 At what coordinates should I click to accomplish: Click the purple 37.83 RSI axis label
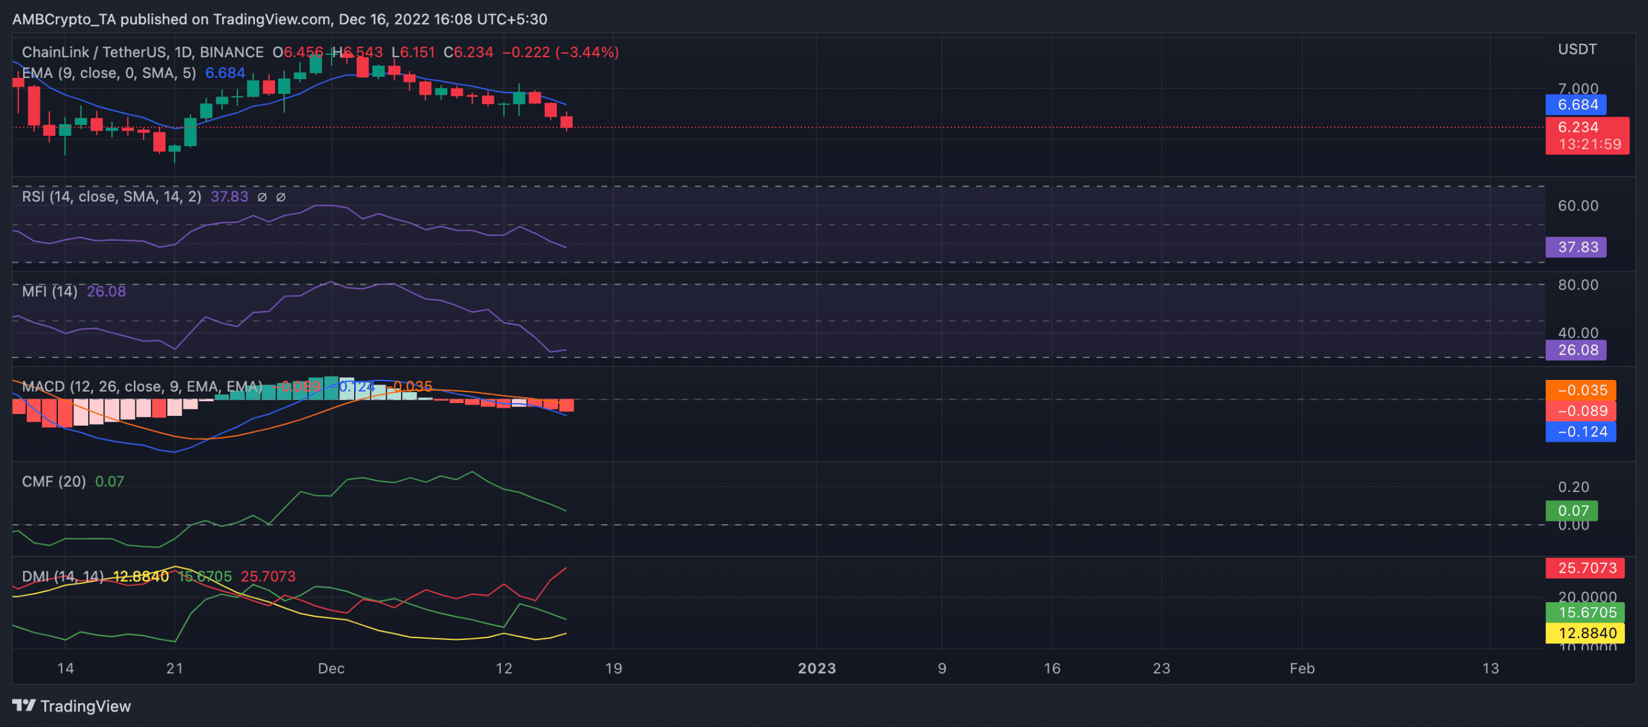(1576, 247)
